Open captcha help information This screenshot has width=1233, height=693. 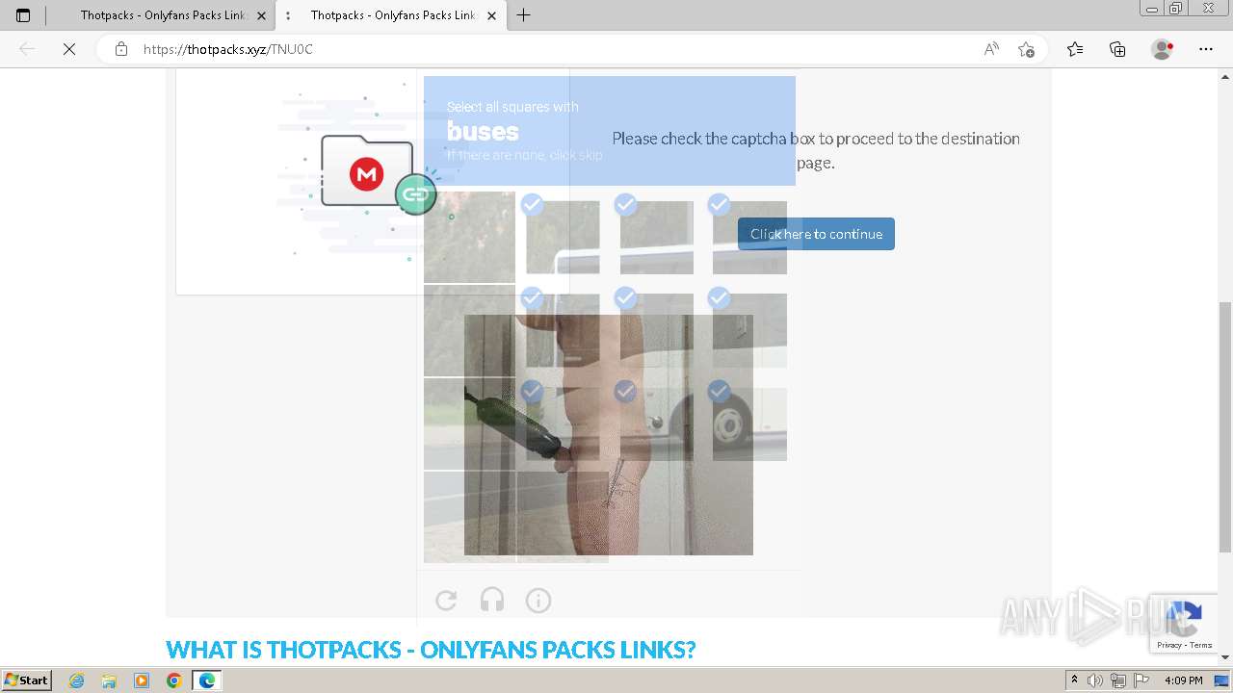538,601
